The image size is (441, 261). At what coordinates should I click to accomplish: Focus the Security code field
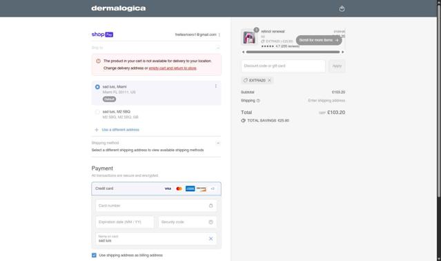(x=187, y=222)
